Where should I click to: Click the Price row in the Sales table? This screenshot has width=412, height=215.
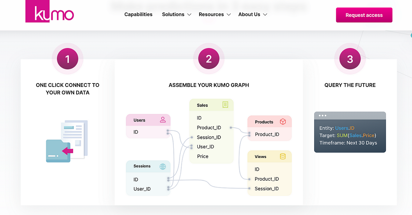click(203, 156)
